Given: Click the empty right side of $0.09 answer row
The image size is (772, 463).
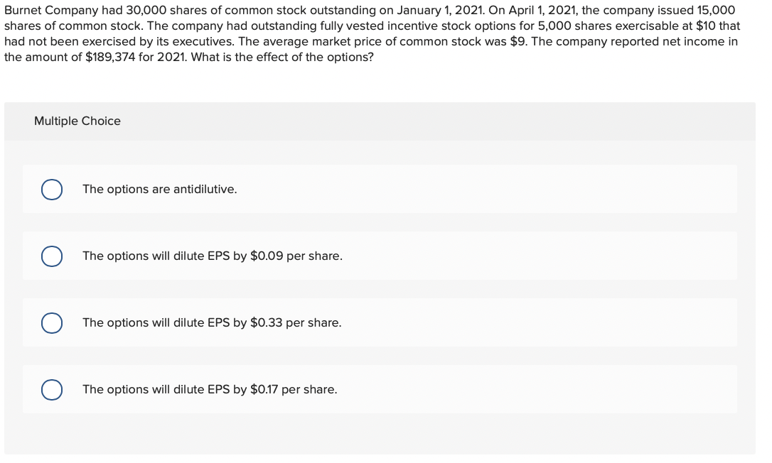Looking at the screenshot, I should 542,256.
